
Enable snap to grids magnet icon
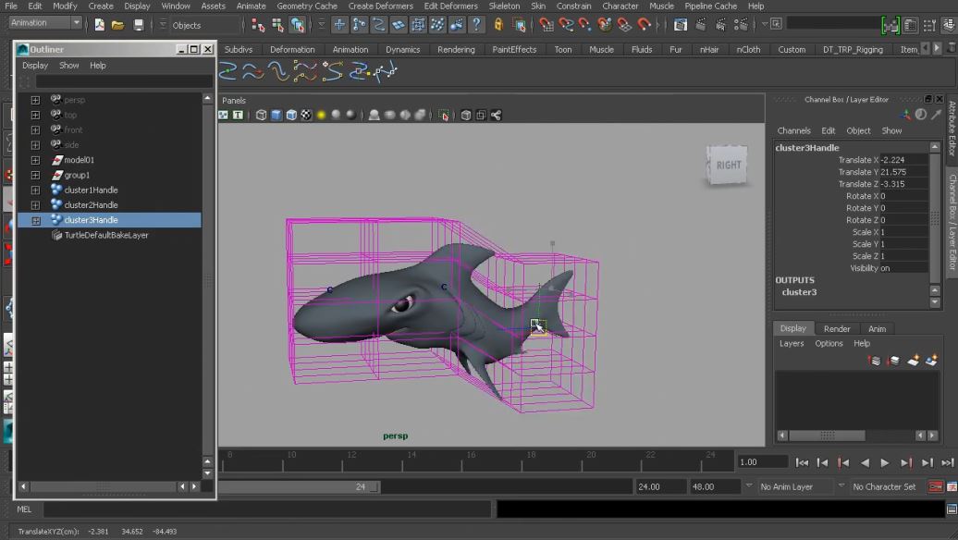point(547,25)
